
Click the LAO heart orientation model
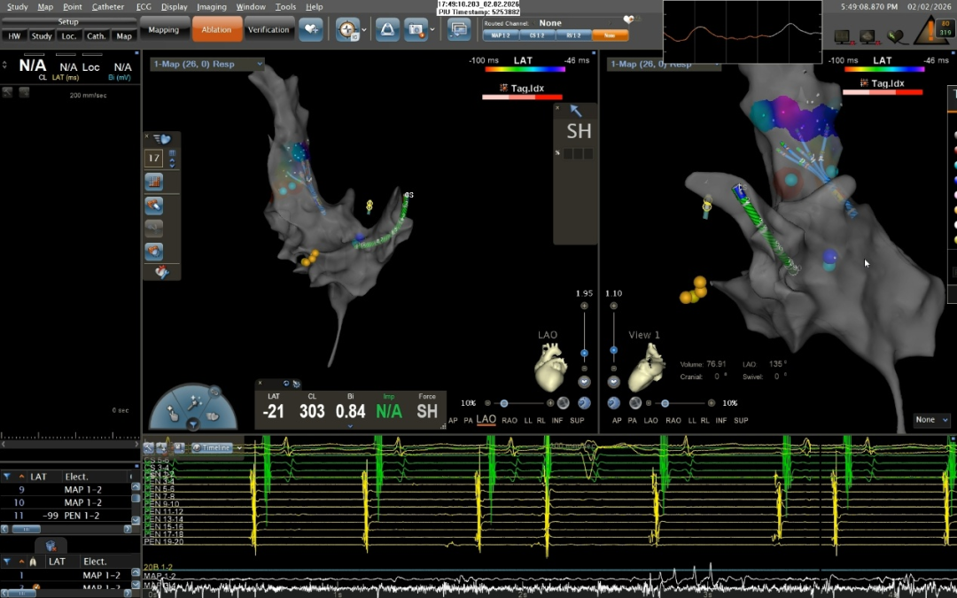click(x=549, y=367)
